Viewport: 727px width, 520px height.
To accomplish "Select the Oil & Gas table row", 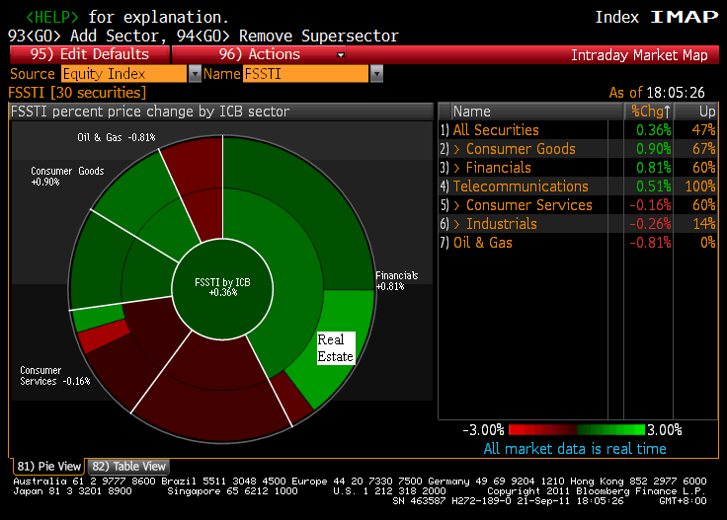I will pyautogui.click(x=482, y=243).
